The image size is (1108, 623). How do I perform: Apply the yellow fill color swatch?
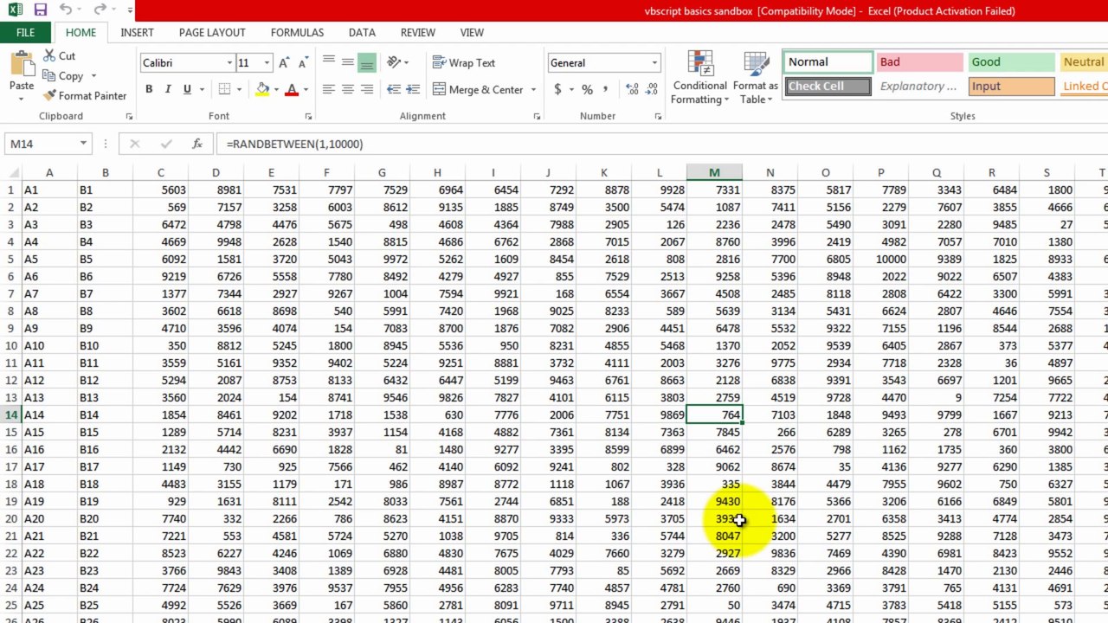point(262,89)
